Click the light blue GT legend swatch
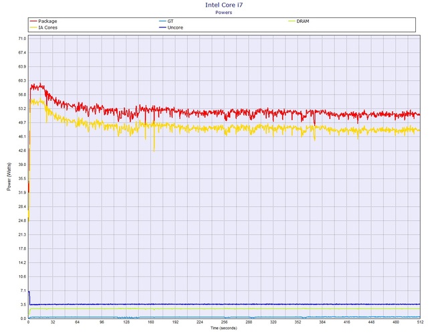 (162, 21)
